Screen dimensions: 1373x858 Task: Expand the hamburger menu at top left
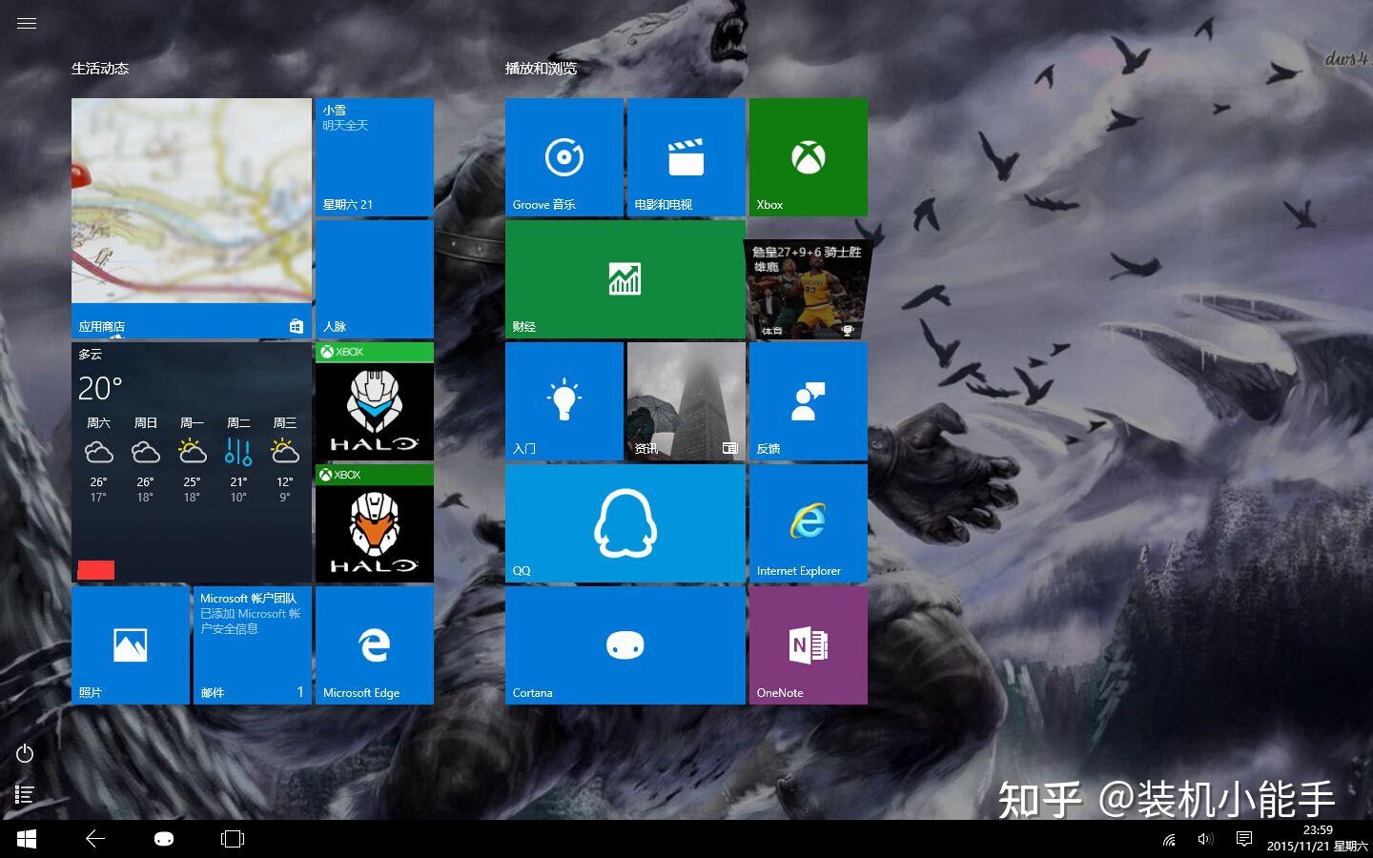click(26, 22)
